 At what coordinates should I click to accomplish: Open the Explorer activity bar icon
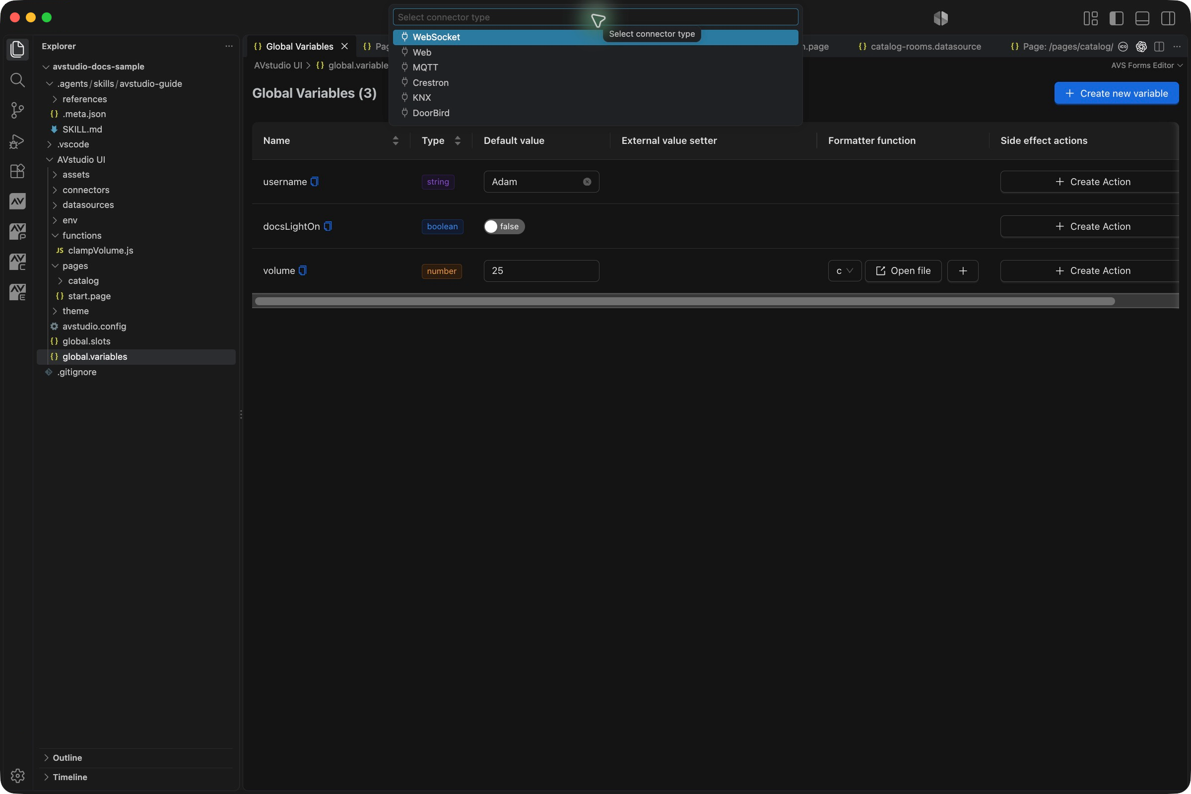[17, 49]
